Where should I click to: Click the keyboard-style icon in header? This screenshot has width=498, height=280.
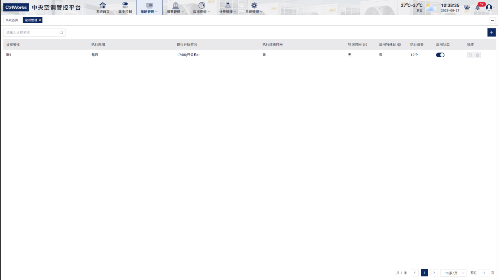(x=467, y=7)
